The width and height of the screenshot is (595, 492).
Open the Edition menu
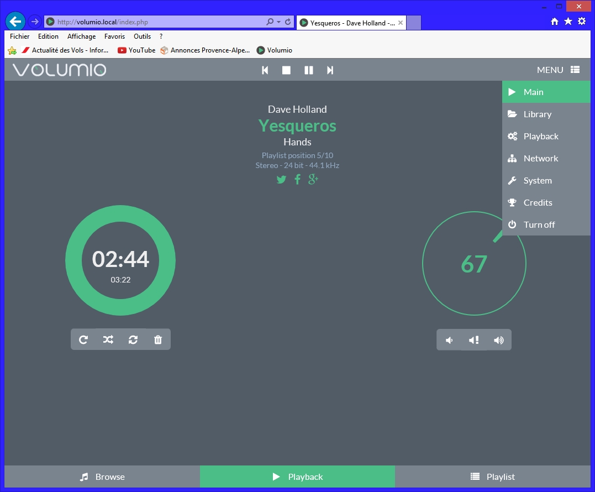point(48,36)
